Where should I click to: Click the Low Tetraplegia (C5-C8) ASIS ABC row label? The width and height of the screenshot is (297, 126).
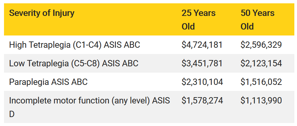click(x=74, y=63)
